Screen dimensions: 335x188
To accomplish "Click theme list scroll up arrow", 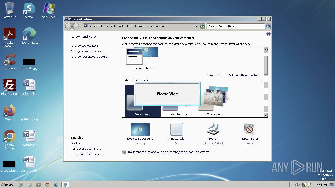I will (x=266, y=49).
